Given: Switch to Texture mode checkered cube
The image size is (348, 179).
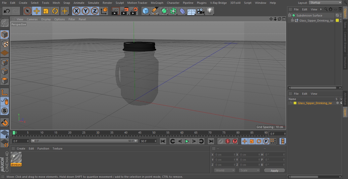Looking at the screenshot, I should tap(5, 44).
